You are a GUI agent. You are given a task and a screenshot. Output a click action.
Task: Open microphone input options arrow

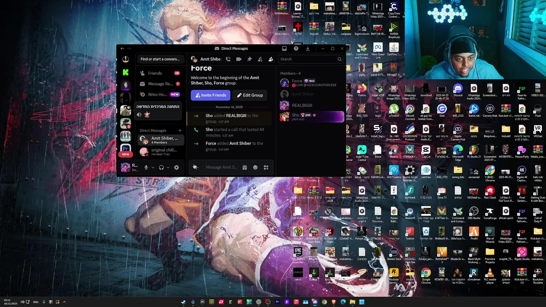point(153,168)
